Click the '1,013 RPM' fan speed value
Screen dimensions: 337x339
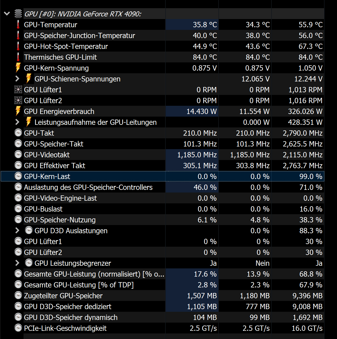coord(305,90)
